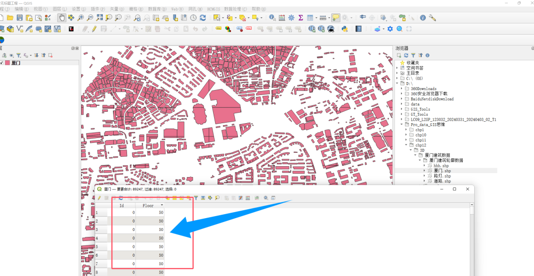Screen dimensions: 534x276
Task: Click zoom-to-selection magnifier in attribute table
Action: 217,198
